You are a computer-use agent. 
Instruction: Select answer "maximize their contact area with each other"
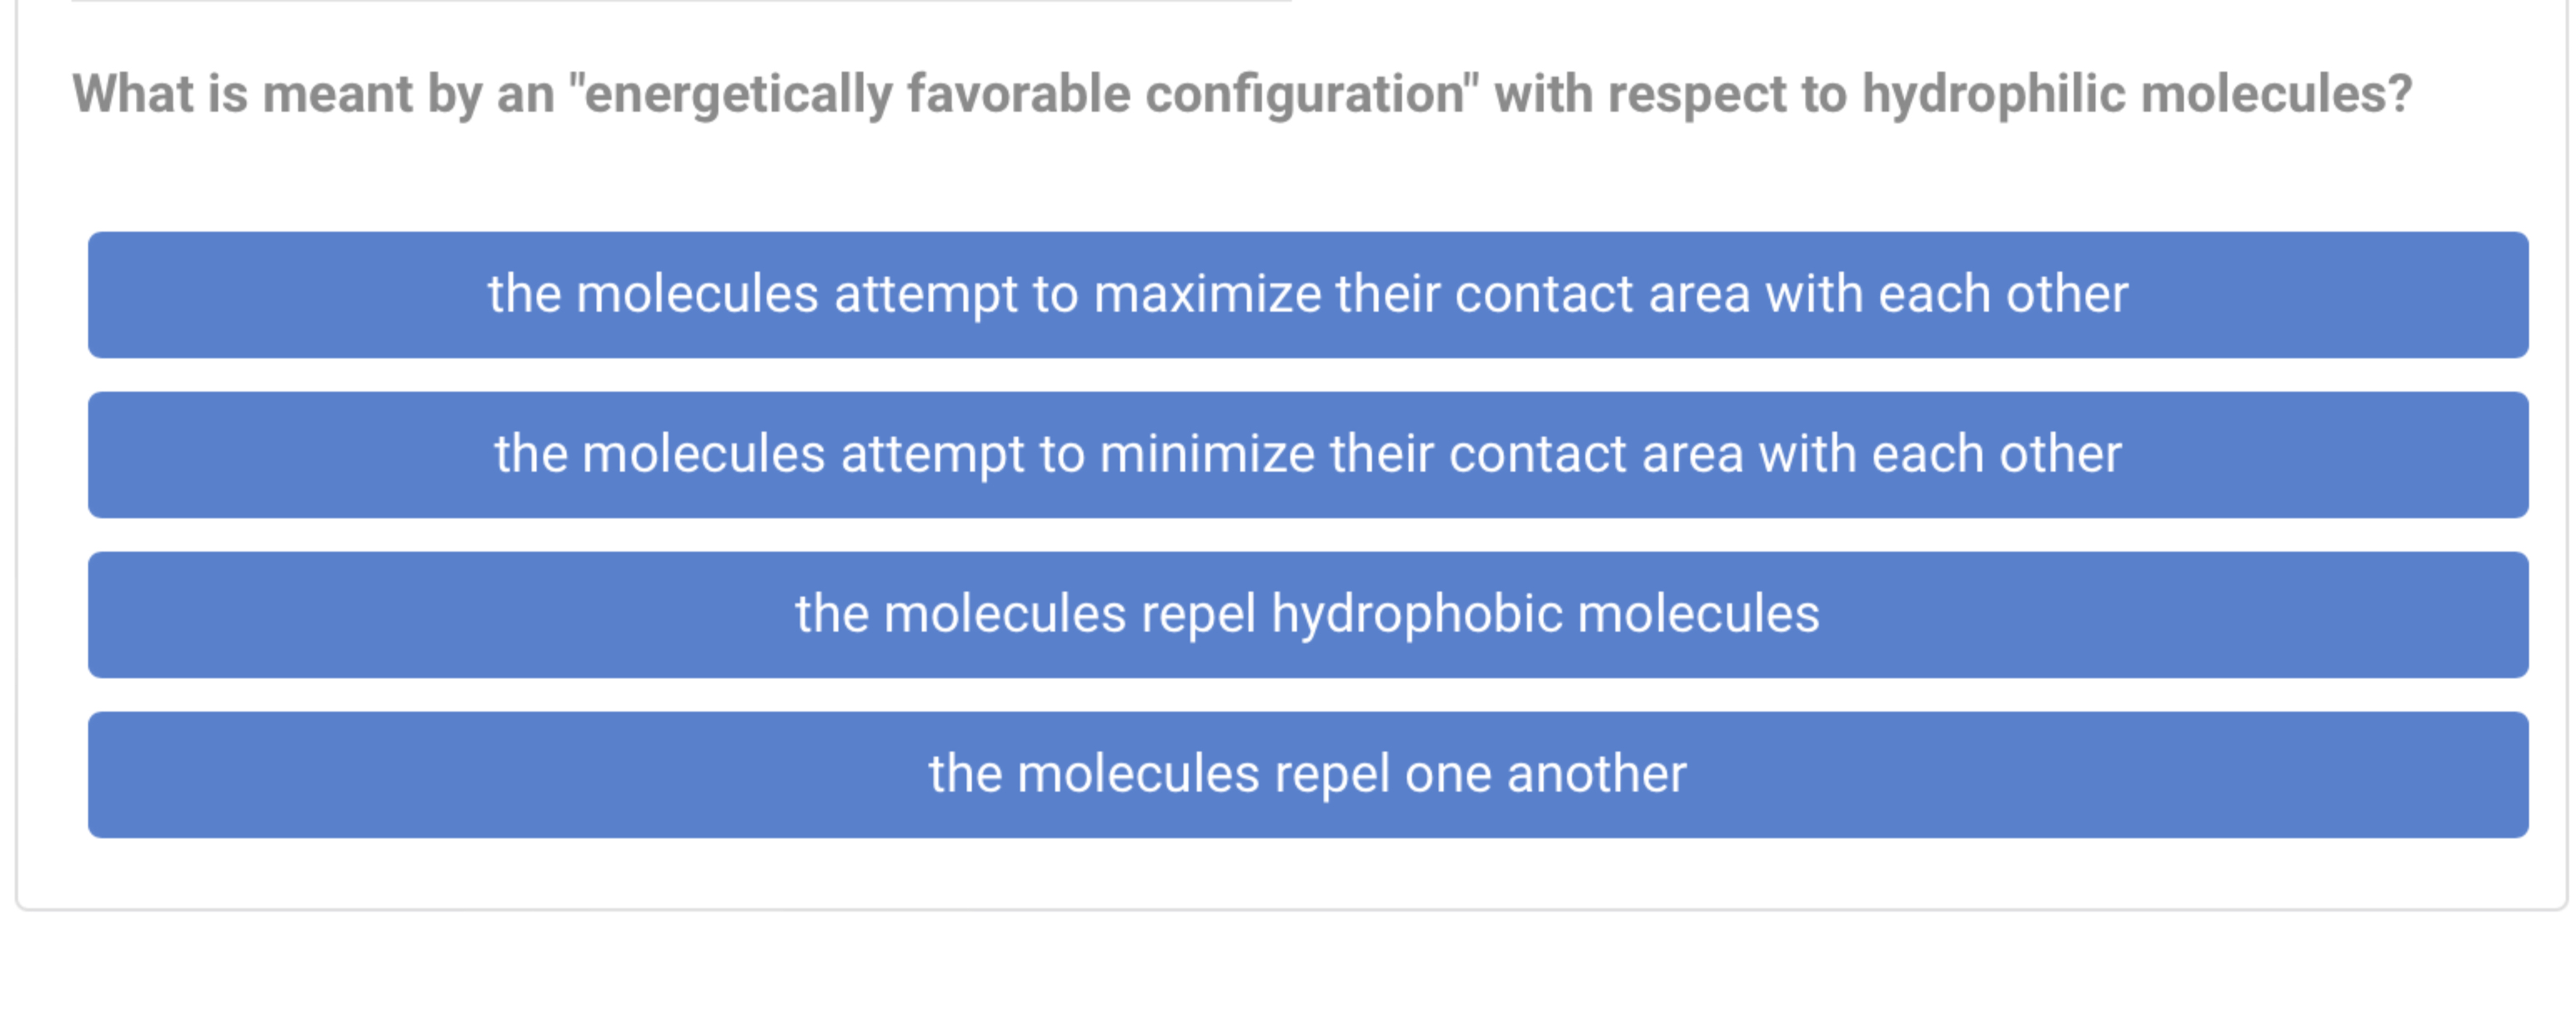coord(1308,295)
